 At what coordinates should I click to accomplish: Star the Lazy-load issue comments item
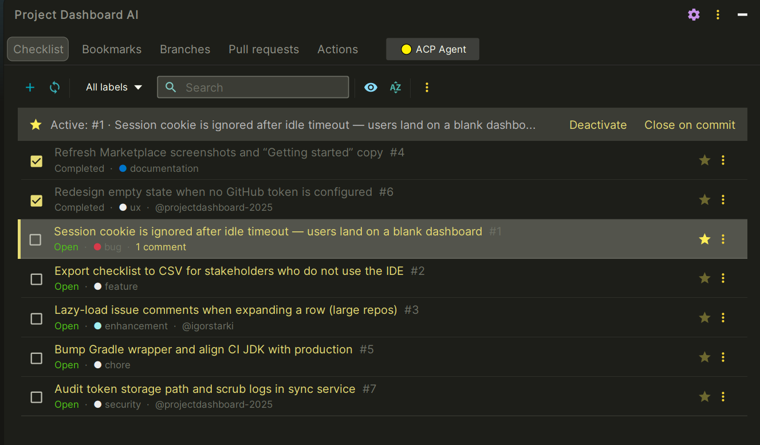click(x=704, y=318)
